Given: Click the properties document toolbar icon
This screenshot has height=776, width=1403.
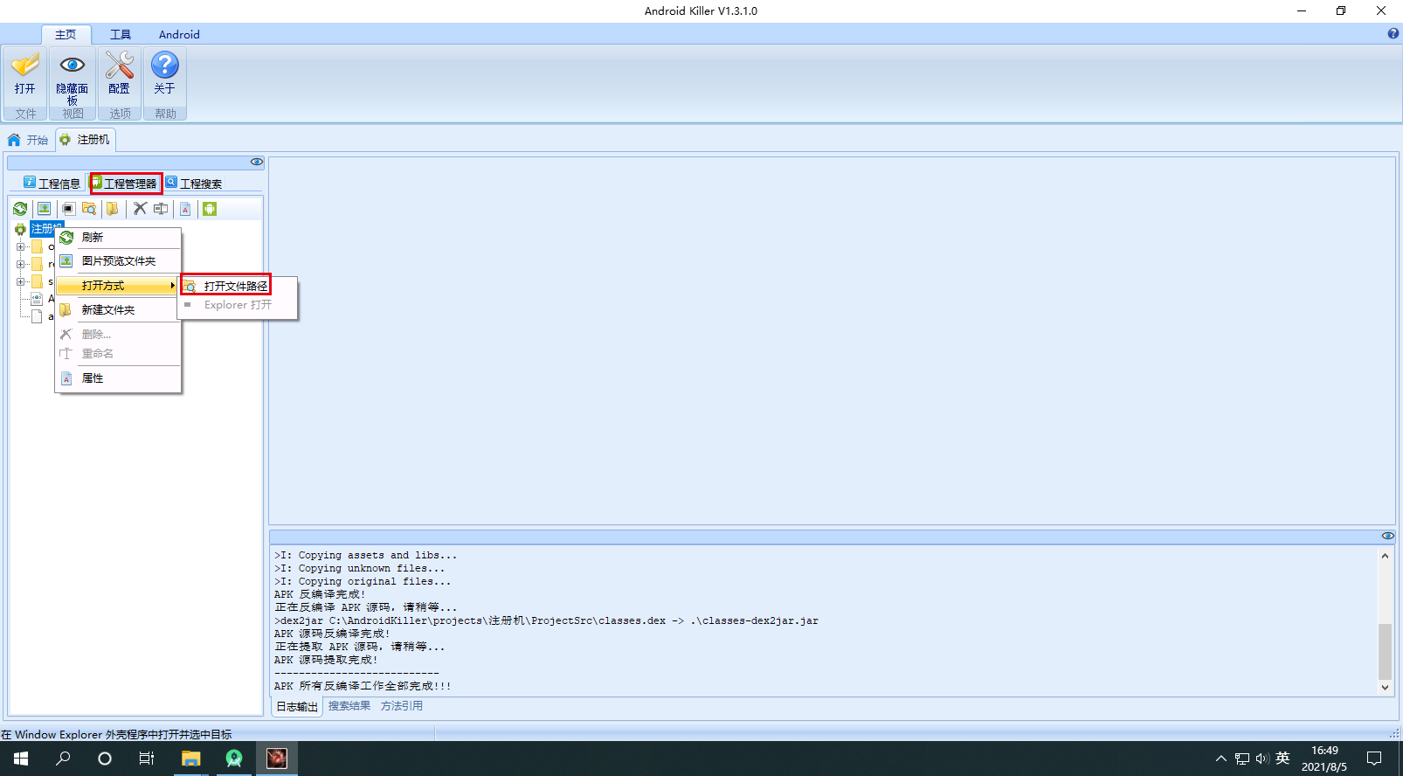Looking at the screenshot, I should (x=185, y=209).
